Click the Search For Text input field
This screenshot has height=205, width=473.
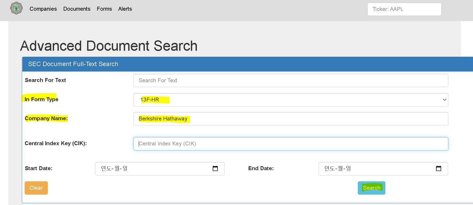coord(291,80)
